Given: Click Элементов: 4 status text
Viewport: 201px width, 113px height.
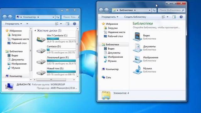Looking at the screenshot, I should pos(121,93).
